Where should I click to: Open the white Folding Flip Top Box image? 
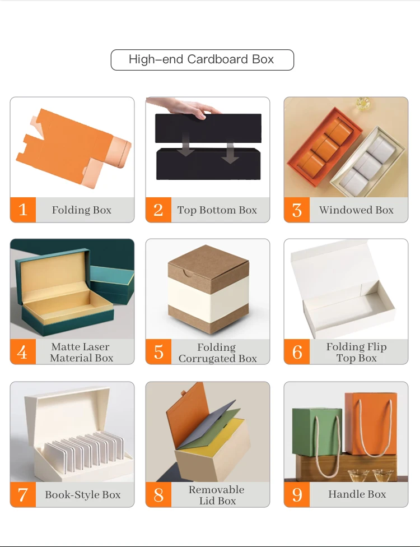coord(346,289)
